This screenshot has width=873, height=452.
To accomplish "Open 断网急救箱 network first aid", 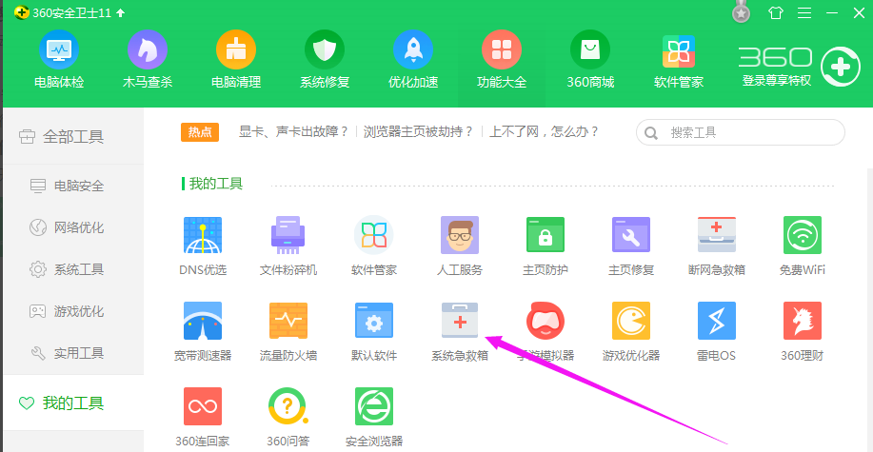I will point(717,246).
